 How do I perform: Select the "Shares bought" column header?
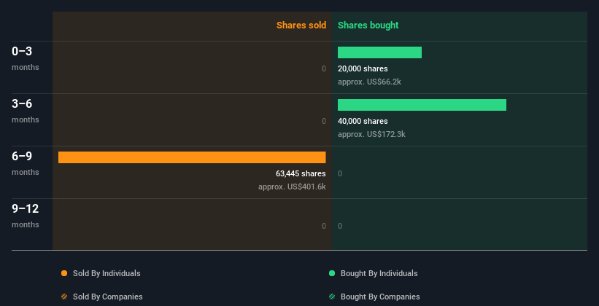pos(368,25)
